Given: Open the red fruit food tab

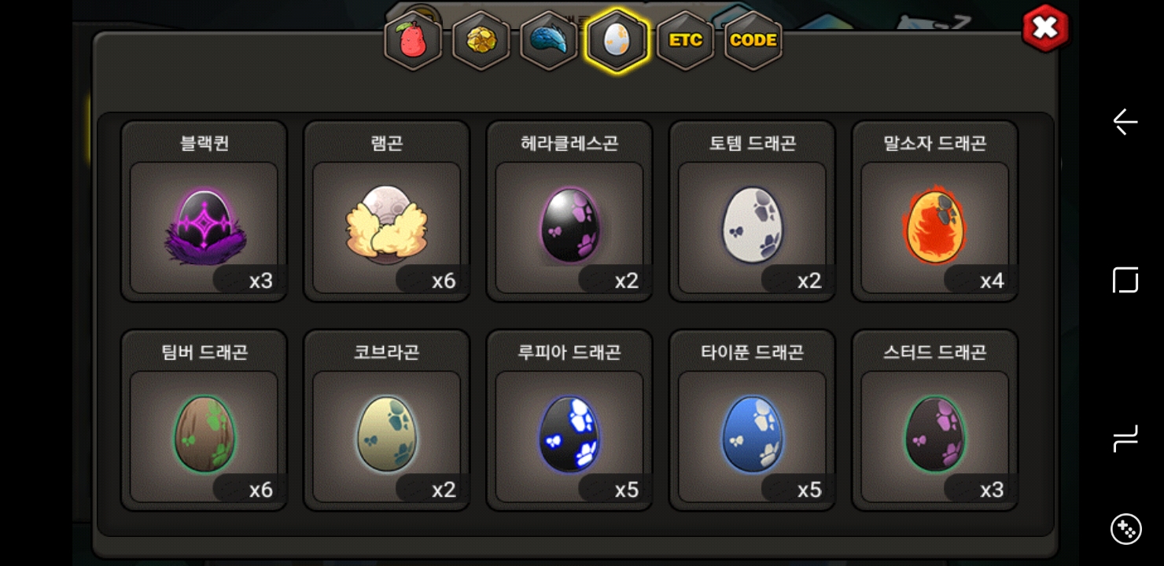Looking at the screenshot, I should 413,40.
